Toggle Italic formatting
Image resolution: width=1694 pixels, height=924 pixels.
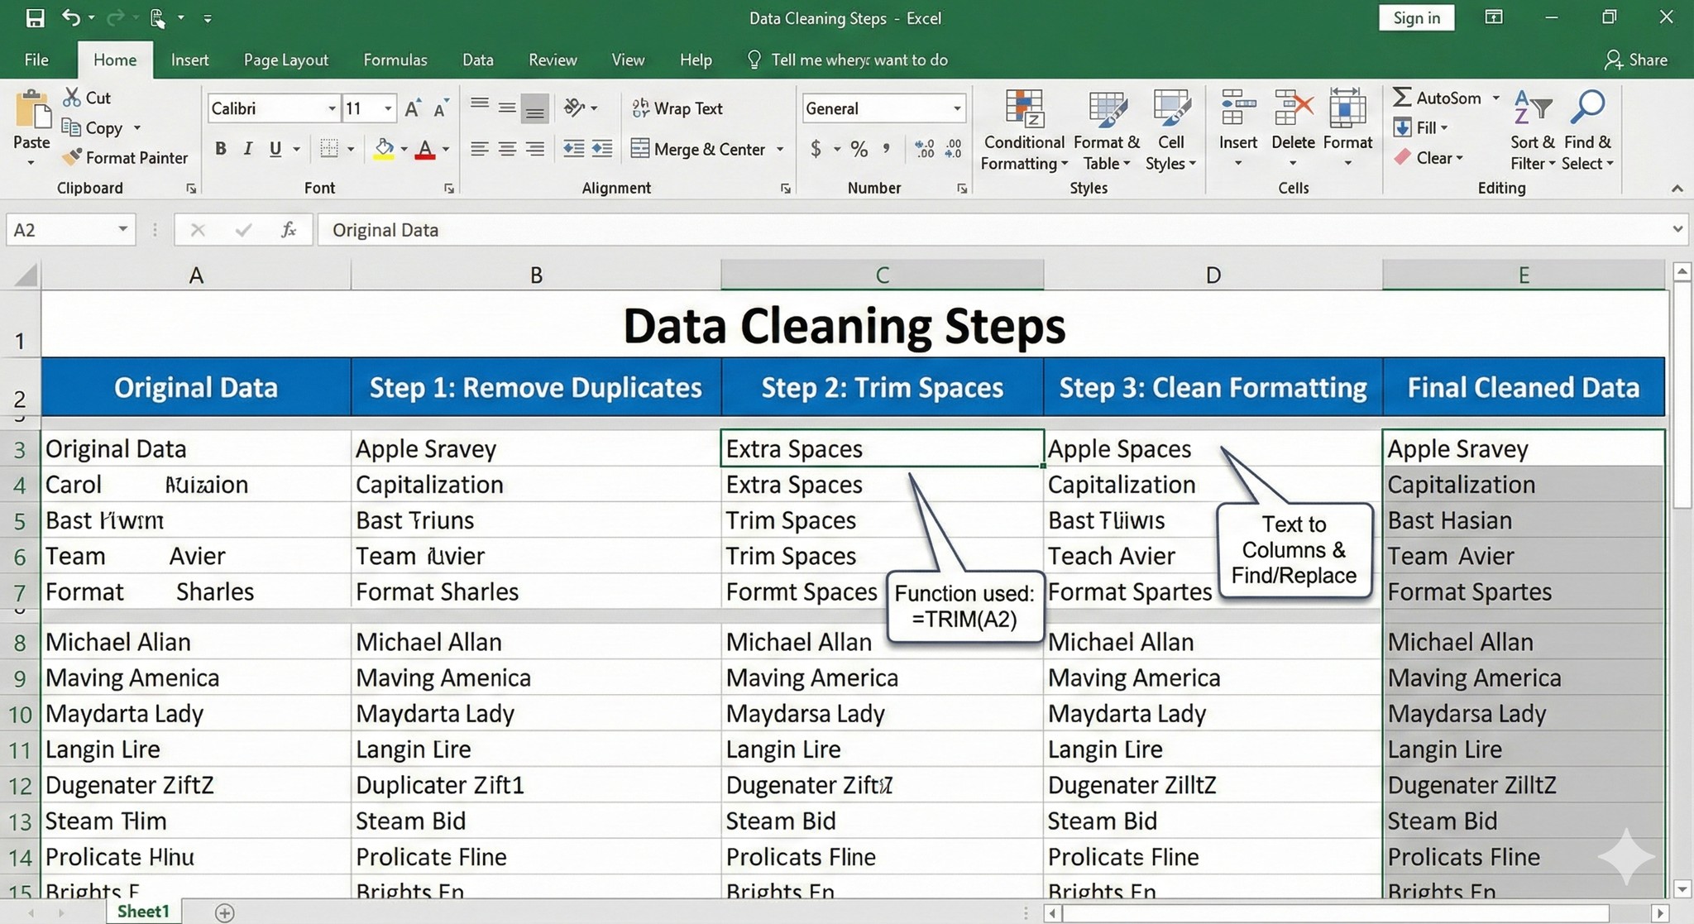pyautogui.click(x=247, y=149)
